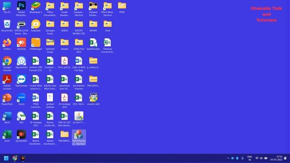
Task: Select the EPSON L3150 Series printer shortcut
Action: tap(21, 27)
